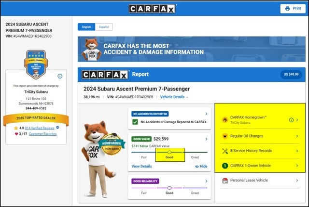This screenshot has height=207, width=309.
Task: Click the No Accidents green checkmark box
Action: (x=135, y=122)
